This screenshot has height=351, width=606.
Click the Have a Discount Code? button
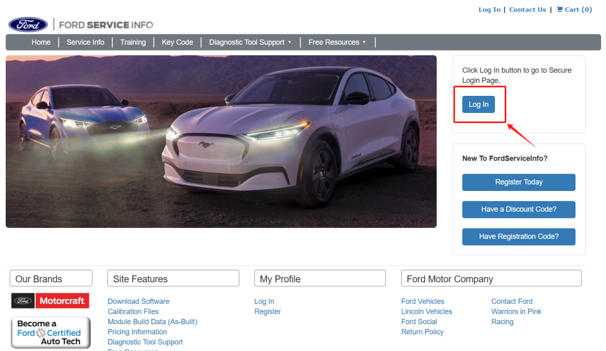[x=519, y=209]
